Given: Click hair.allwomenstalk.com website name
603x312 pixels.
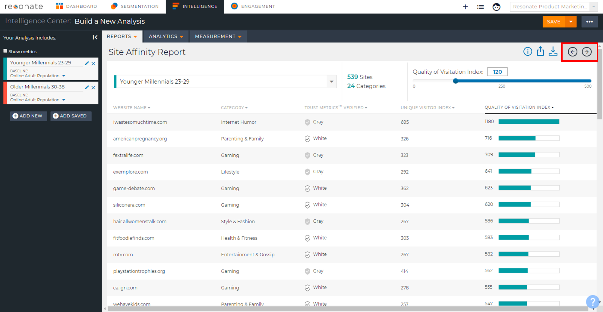Looking at the screenshot, I should (x=140, y=221).
